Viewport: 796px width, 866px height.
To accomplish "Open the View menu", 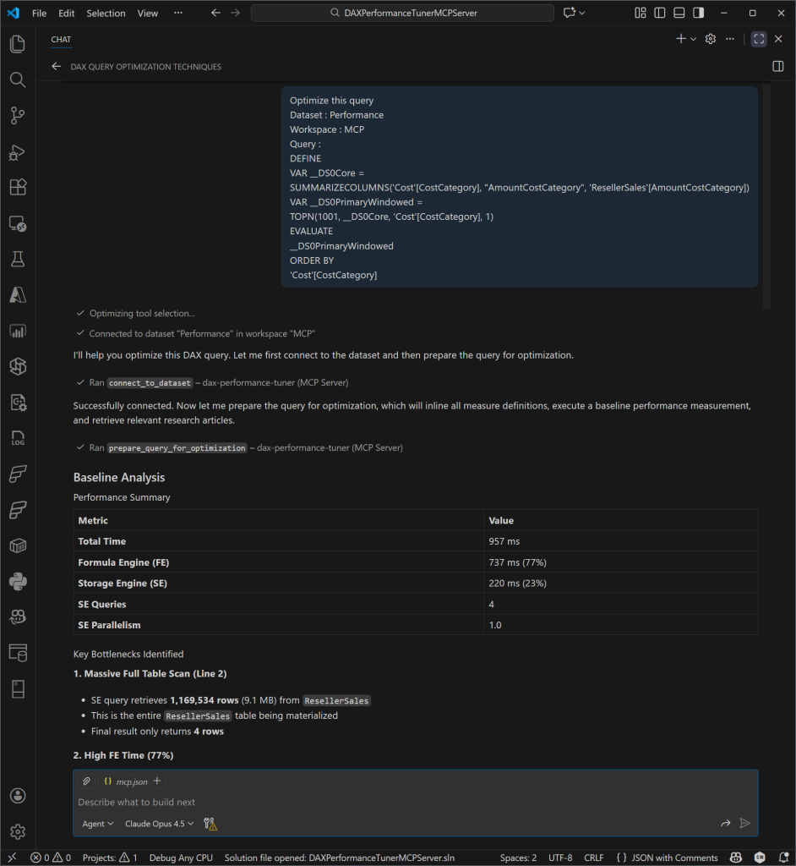I will coord(147,14).
